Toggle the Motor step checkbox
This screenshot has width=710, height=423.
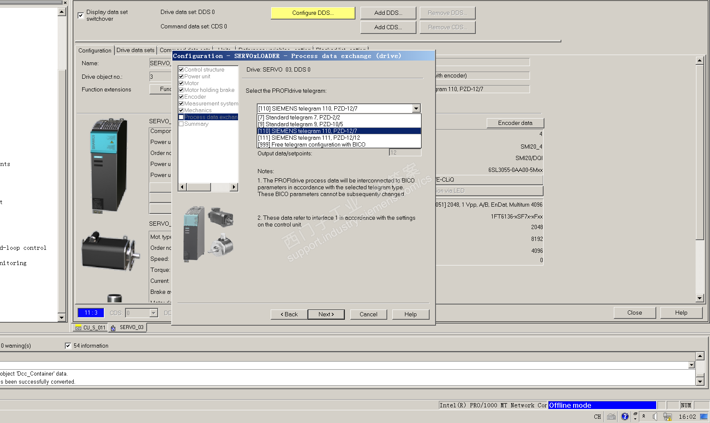(x=181, y=83)
